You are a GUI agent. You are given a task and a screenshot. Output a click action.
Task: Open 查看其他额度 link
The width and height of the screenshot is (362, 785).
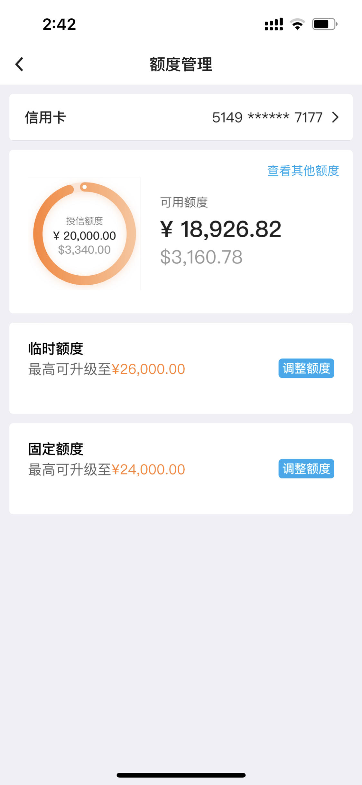pyautogui.click(x=303, y=171)
